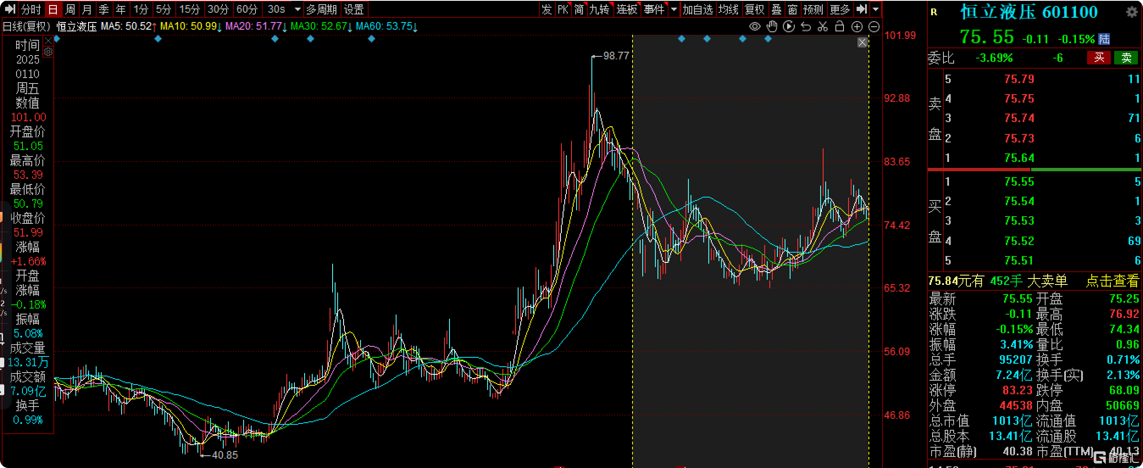Open 多周期 multi-period view
Image resolution: width=1143 pixels, height=468 pixels.
(322, 9)
